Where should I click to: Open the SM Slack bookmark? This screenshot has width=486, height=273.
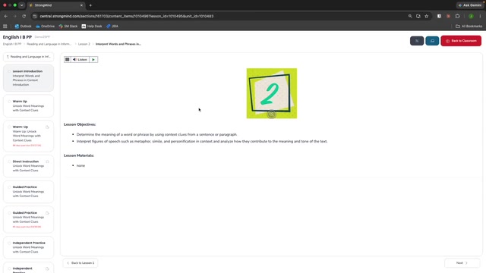68,27
